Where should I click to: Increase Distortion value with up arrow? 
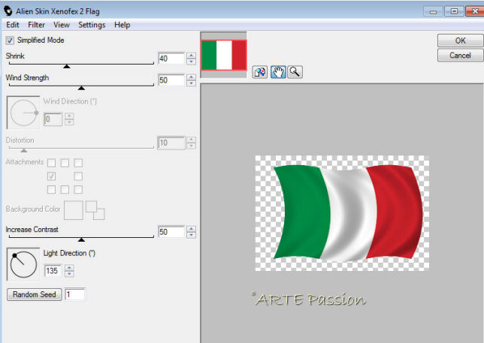[192, 140]
